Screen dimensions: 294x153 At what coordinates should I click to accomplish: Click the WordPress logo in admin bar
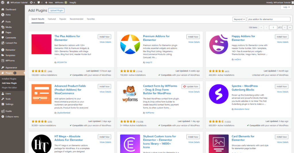[x=3, y=2]
